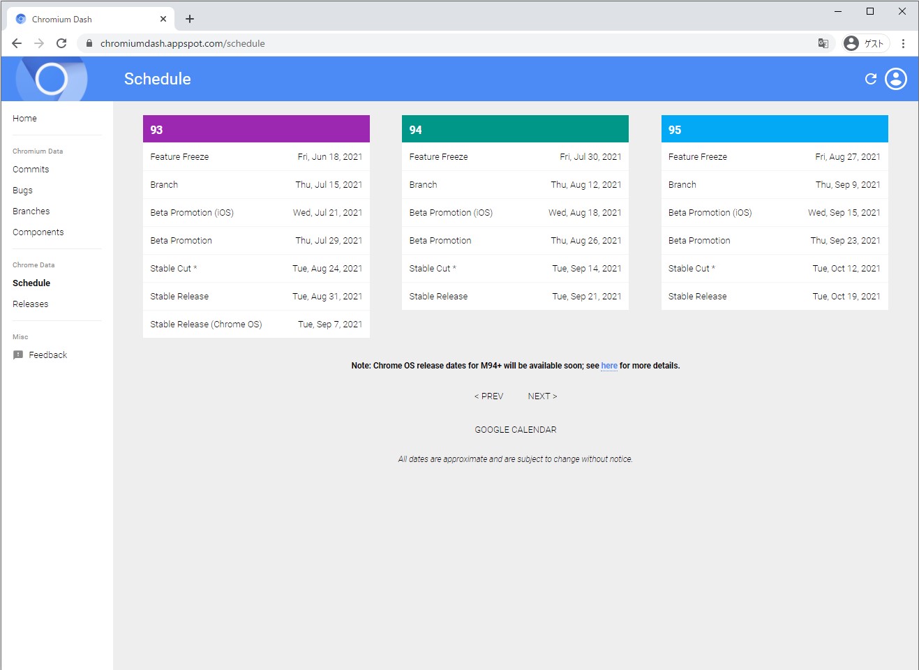
Task: Open the user account icon top right
Action: tap(895, 79)
